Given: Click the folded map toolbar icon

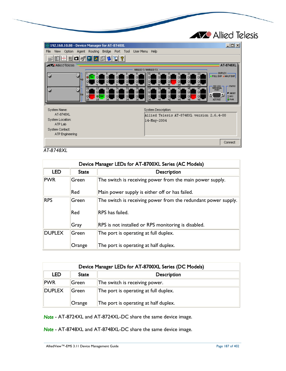Looking at the screenshot, I should tap(103, 59).
